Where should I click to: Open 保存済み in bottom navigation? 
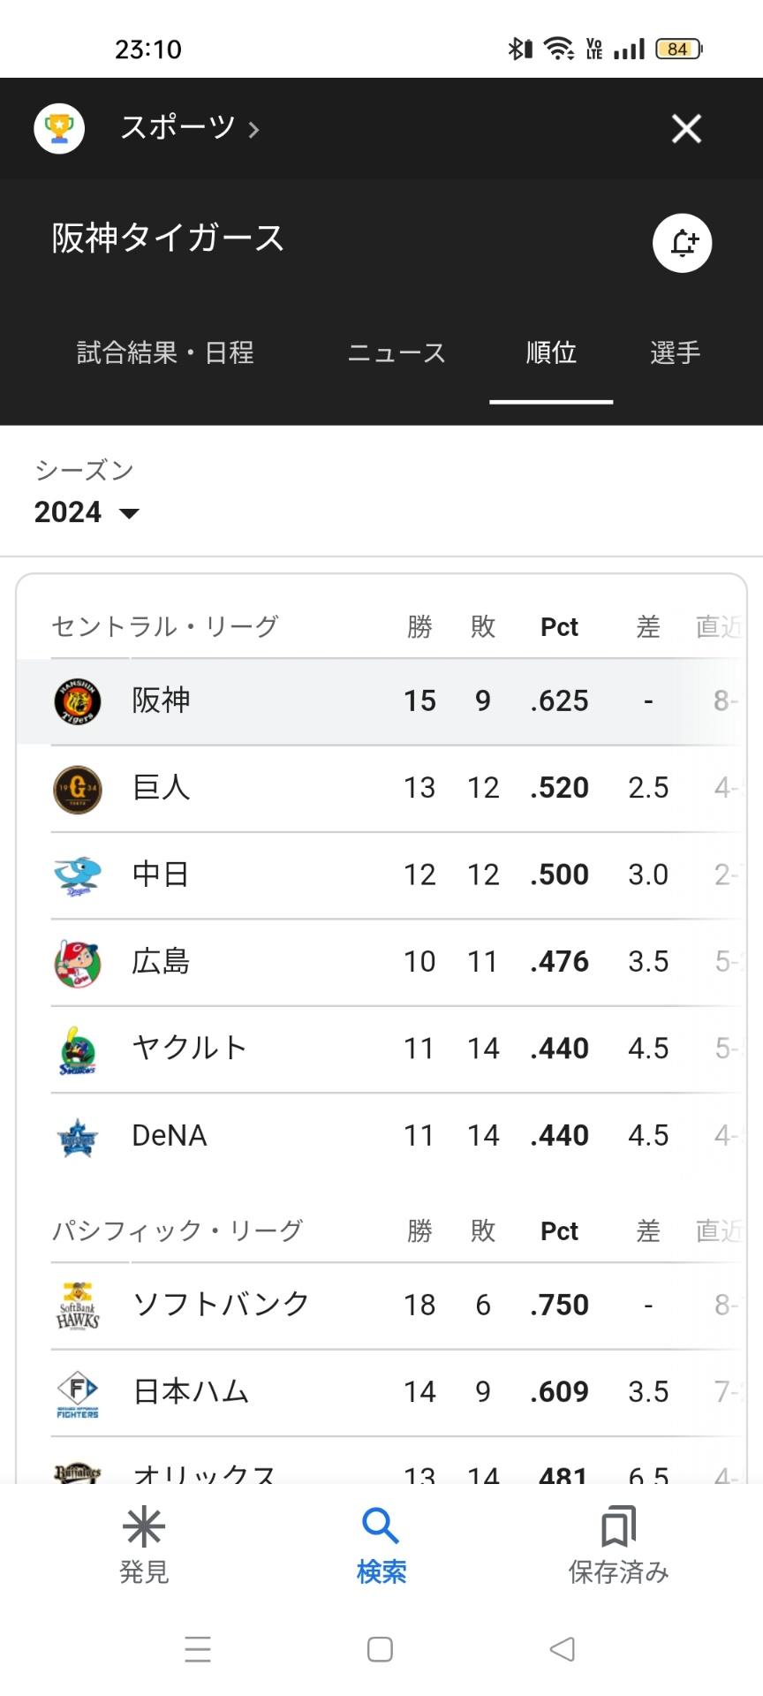coord(618,1545)
